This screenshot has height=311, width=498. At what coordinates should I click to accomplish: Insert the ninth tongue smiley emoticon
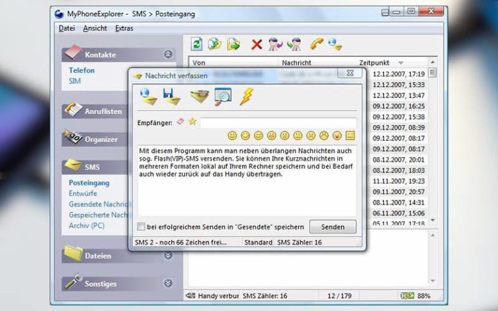click(x=337, y=136)
